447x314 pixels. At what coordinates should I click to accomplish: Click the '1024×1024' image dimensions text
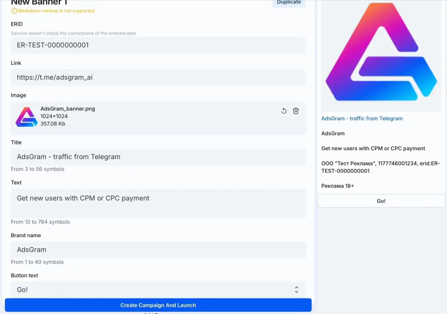[x=54, y=116]
